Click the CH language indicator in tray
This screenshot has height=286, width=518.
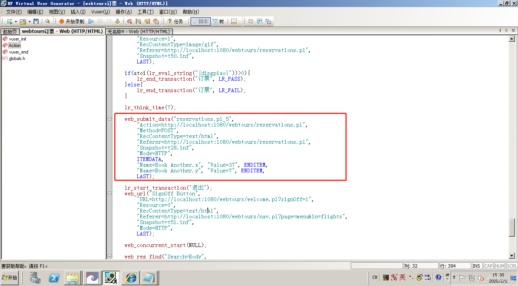point(375,278)
